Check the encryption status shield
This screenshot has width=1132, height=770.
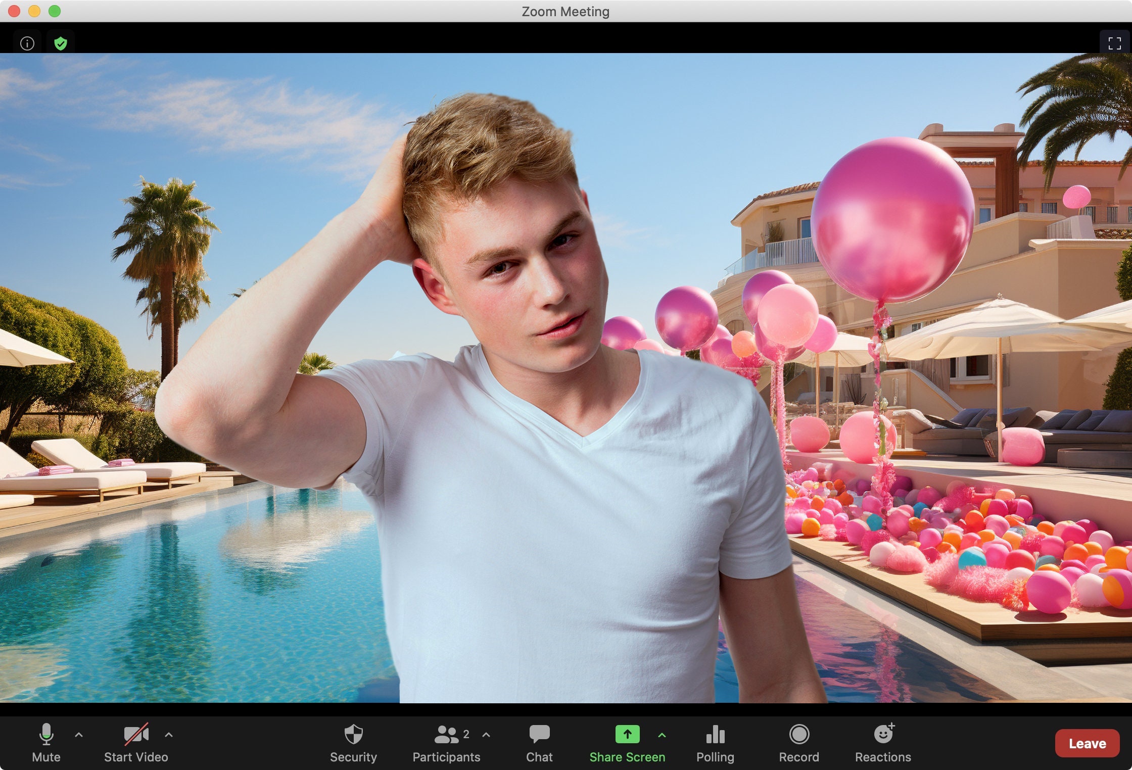click(60, 42)
